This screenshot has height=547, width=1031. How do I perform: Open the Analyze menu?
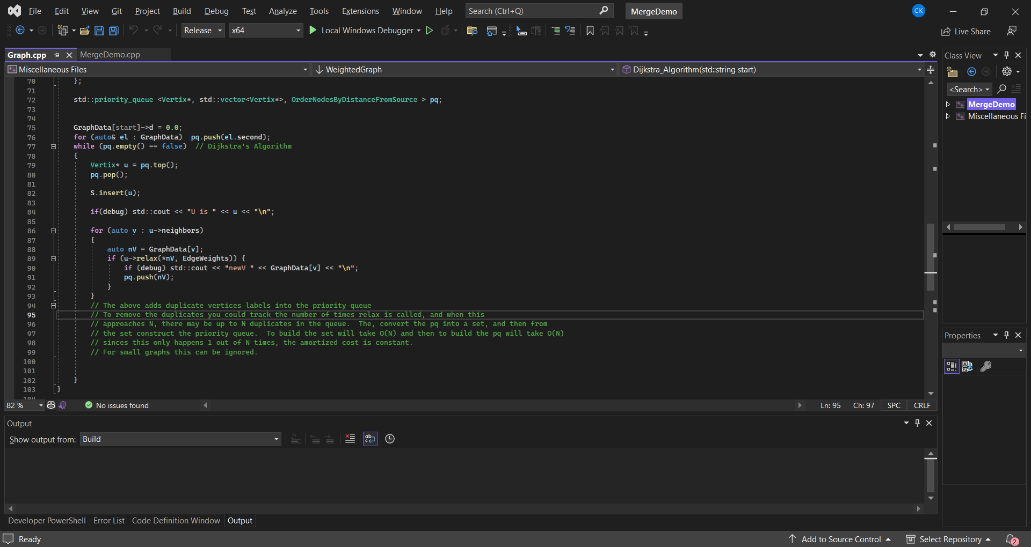pyautogui.click(x=282, y=11)
